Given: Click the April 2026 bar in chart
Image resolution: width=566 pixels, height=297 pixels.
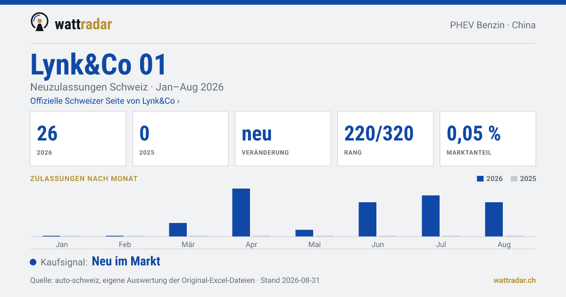Looking at the screenshot, I should (241, 213).
